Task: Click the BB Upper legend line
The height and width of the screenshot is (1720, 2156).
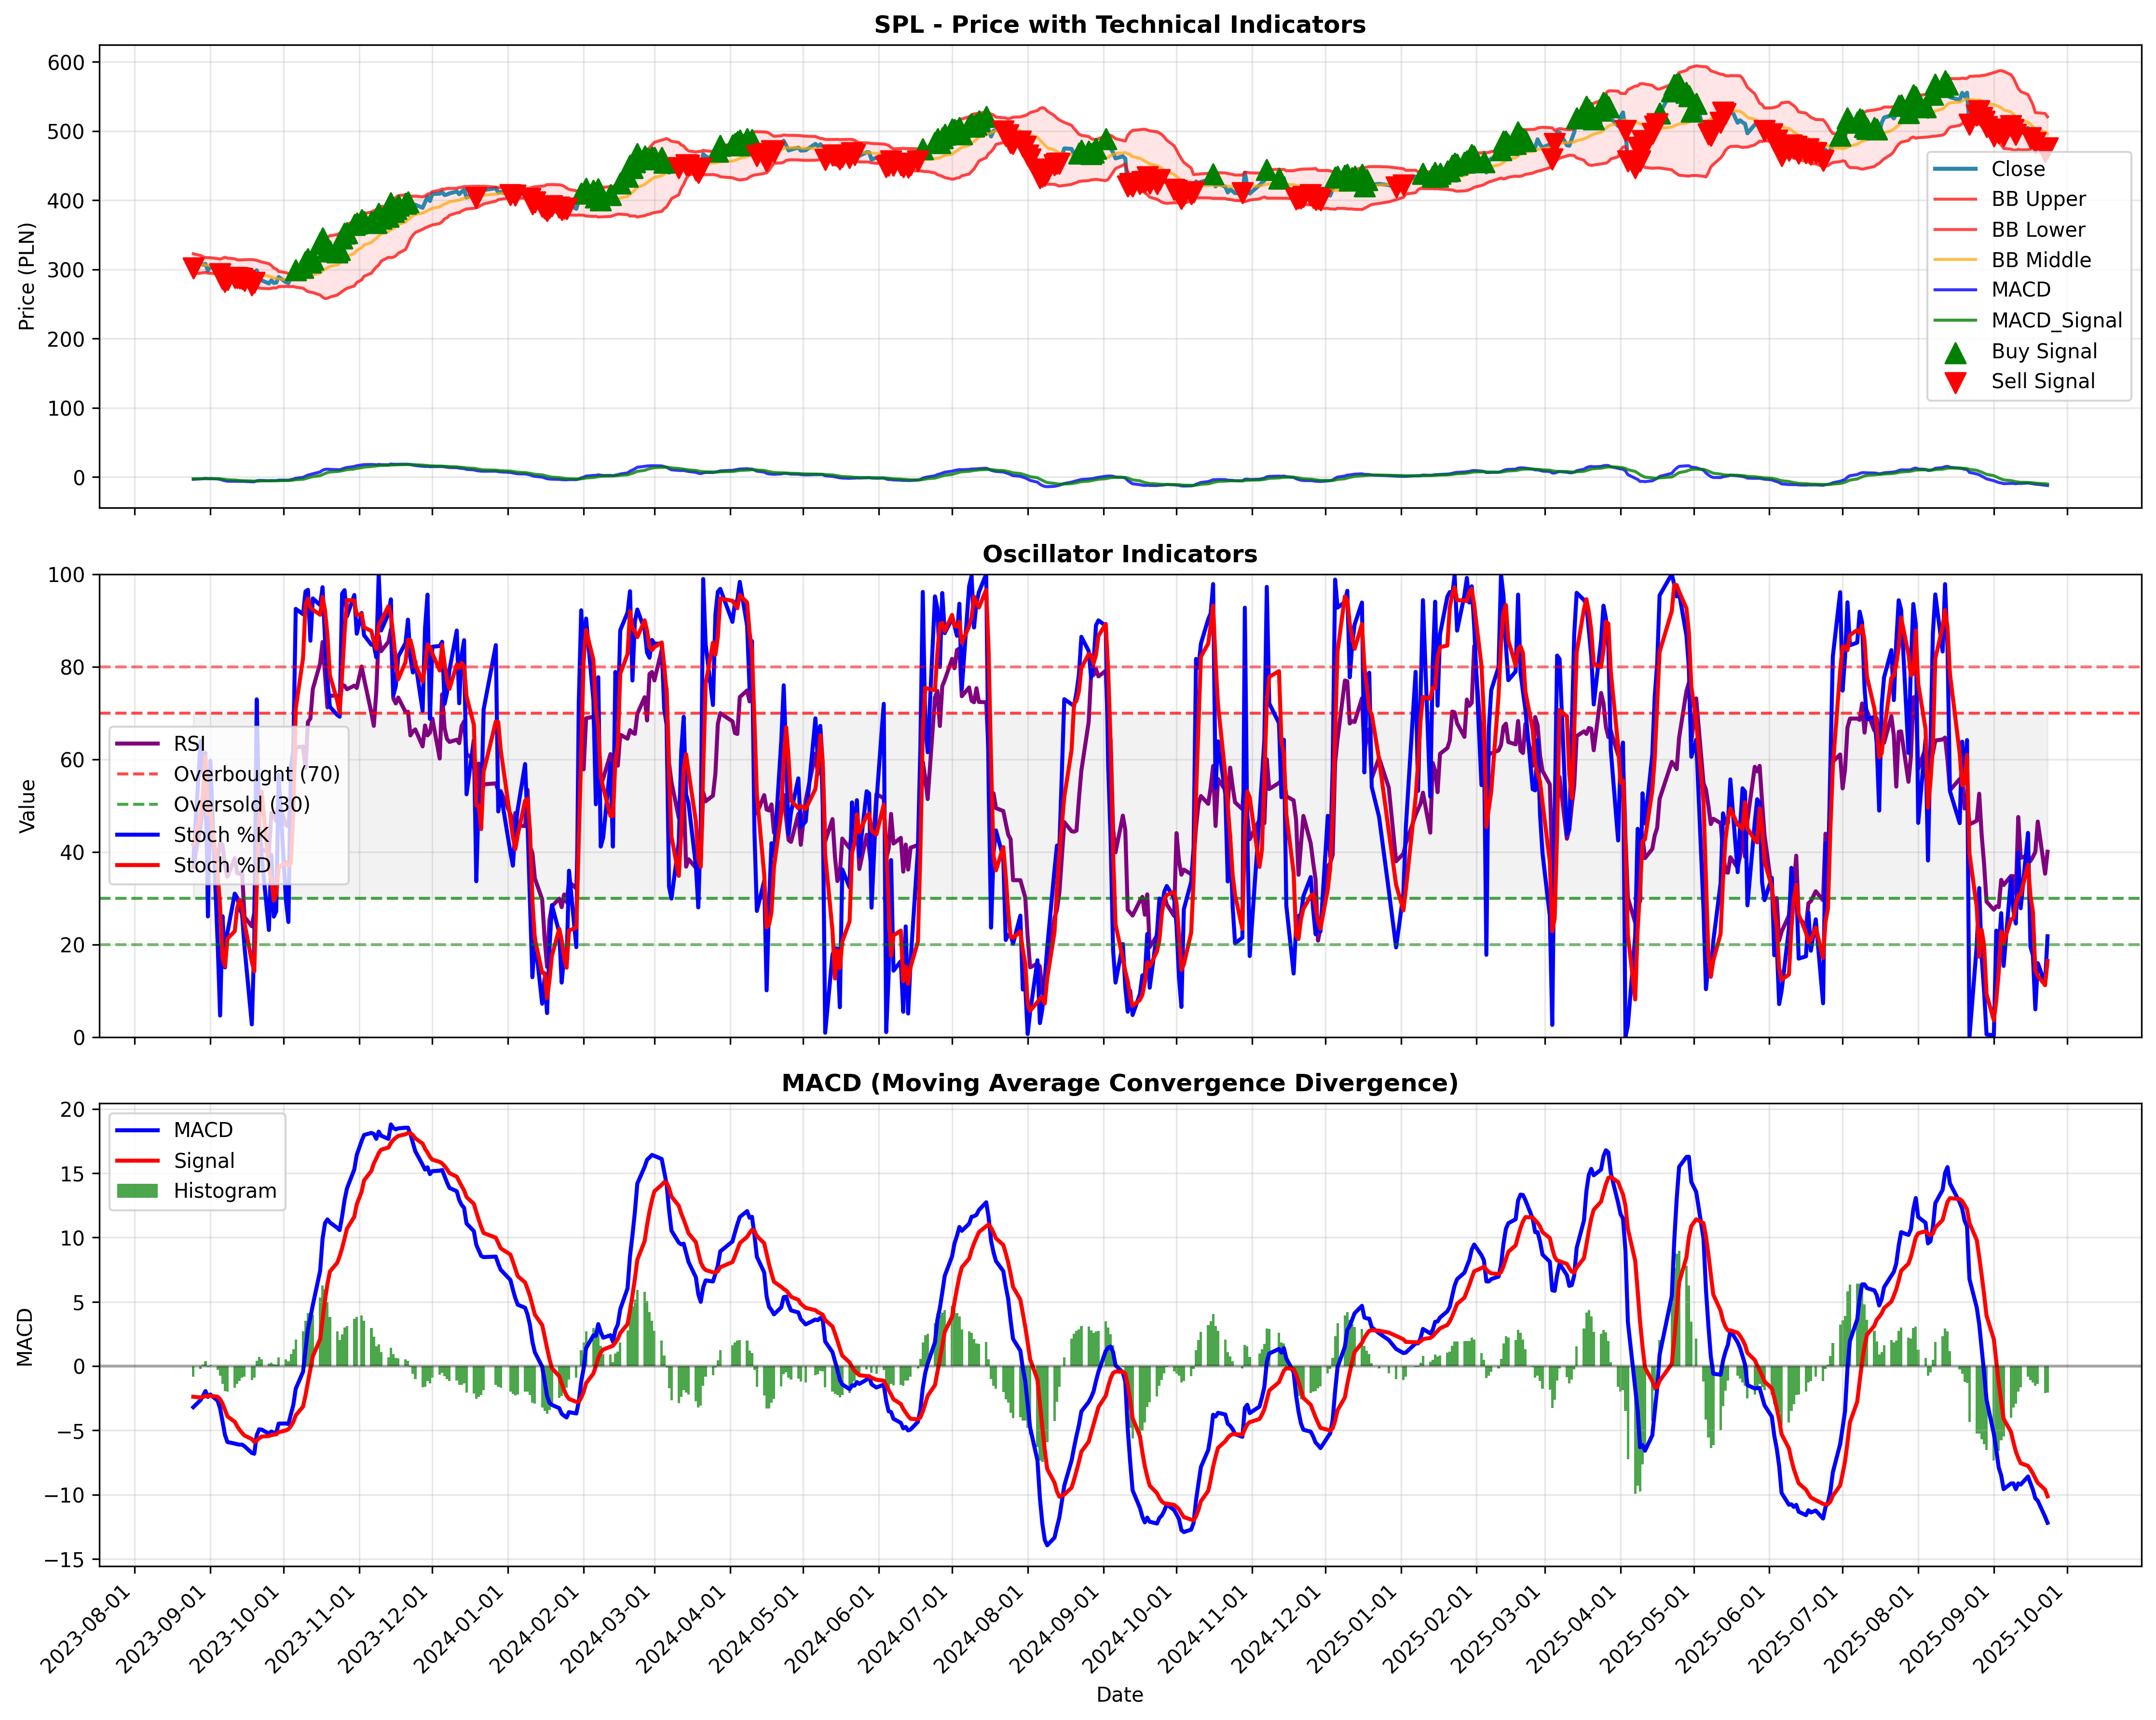Action: tap(1955, 200)
